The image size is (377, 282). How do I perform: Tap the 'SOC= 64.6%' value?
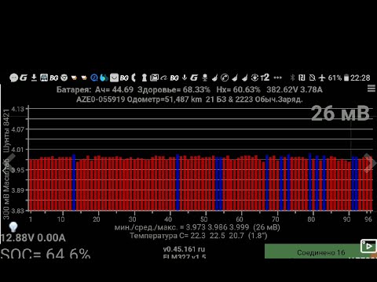45,253
